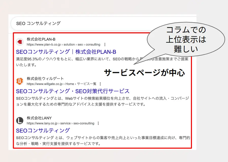Click the orange Willgate favicon
This screenshot has width=228, height=162.
click(20, 81)
